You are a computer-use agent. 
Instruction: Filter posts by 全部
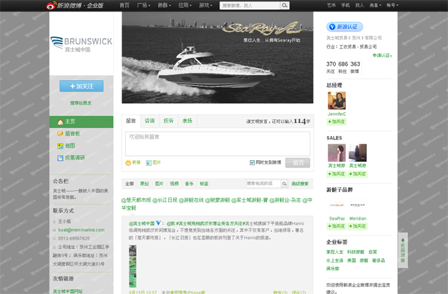(x=130, y=184)
